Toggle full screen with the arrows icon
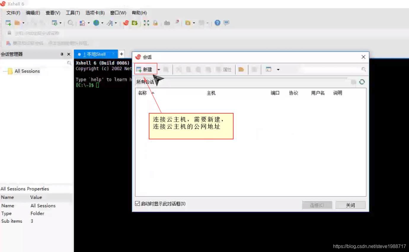 point(146,23)
